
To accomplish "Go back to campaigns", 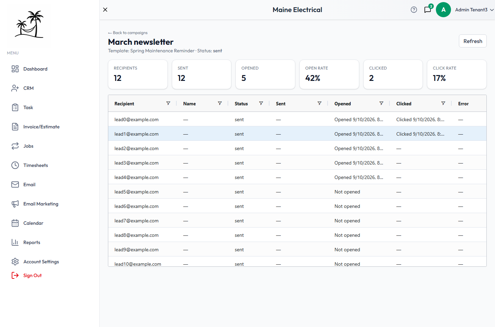I will tap(128, 33).
